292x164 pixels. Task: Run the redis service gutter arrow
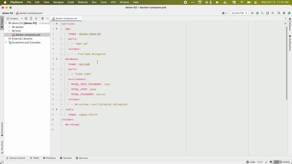pyautogui.click(x=57, y=109)
